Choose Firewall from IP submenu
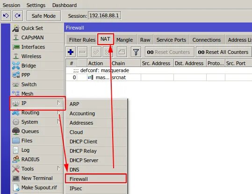 [96, 179]
